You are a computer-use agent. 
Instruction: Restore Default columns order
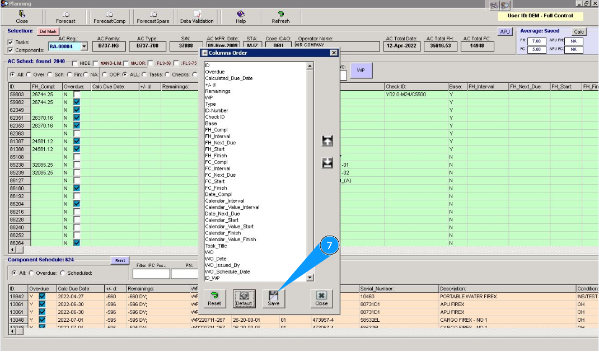click(244, 298)
